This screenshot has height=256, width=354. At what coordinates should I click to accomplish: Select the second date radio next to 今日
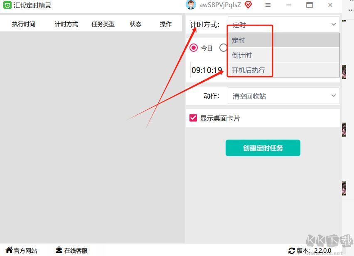pos(223,48)
